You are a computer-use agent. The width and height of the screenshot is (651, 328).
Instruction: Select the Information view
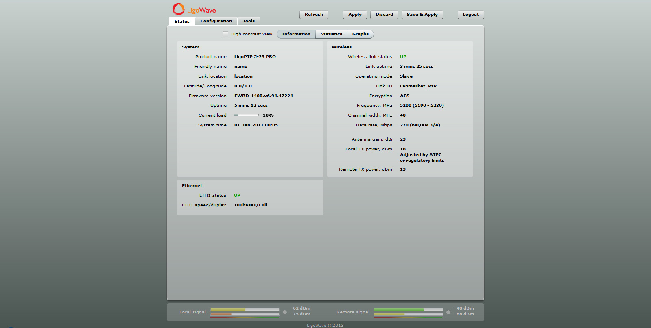pos(296,34)
